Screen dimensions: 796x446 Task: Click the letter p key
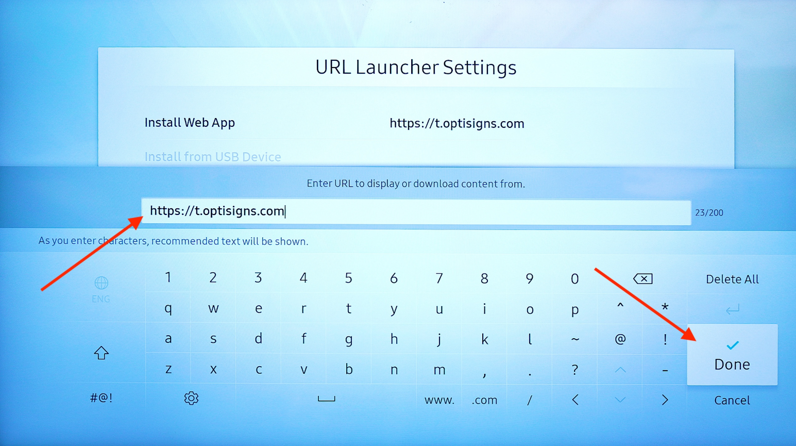pos(575,310)
